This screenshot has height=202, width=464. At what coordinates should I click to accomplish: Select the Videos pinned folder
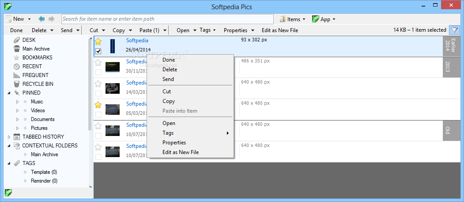(38, 110)
